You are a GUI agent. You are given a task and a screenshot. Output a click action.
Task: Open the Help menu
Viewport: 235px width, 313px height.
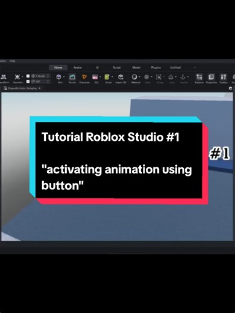coord(13,61)
